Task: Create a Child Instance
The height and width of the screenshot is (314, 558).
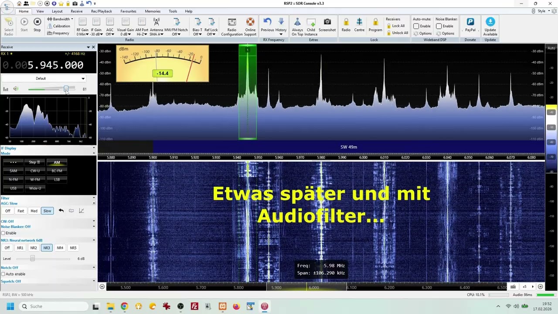Action: [311, 27]
